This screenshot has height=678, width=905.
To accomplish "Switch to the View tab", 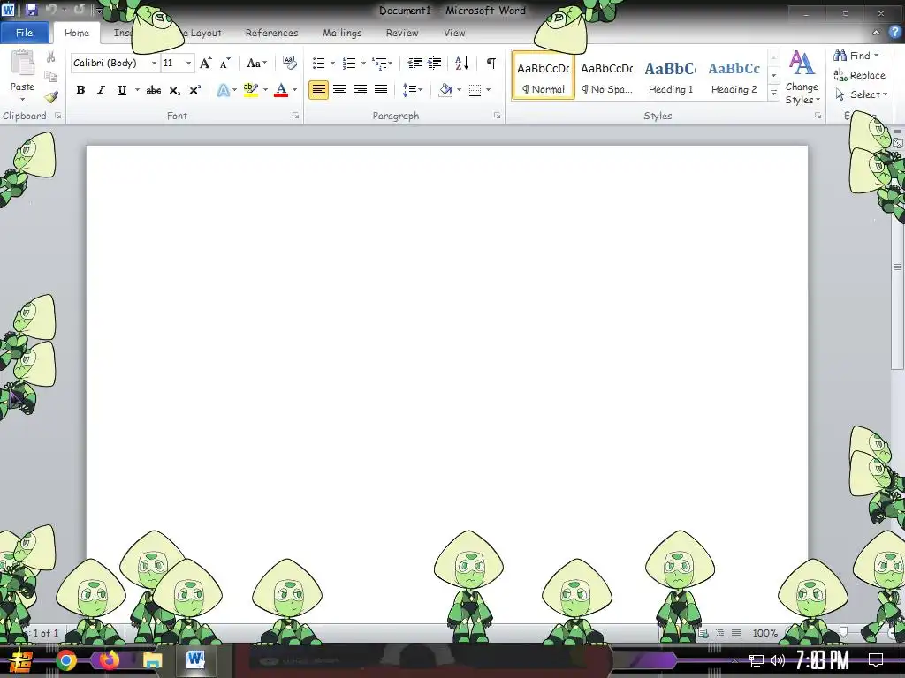I will (x=454, y=33).
